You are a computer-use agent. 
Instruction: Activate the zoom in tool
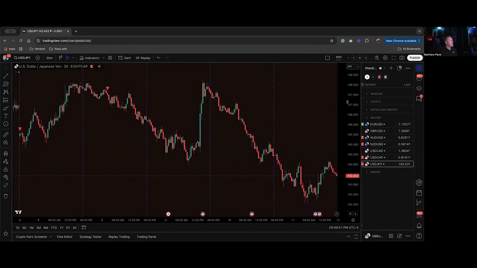point(6,143)
